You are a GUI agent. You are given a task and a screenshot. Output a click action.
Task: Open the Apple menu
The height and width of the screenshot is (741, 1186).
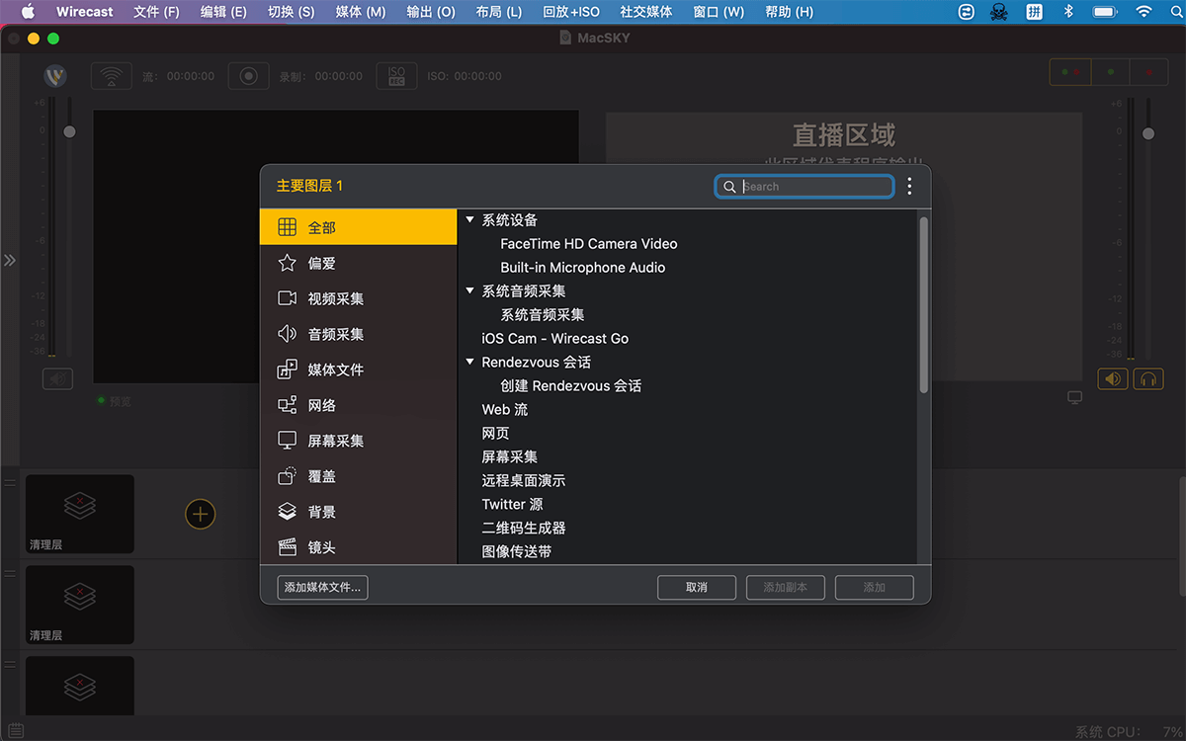coord(28,12)
